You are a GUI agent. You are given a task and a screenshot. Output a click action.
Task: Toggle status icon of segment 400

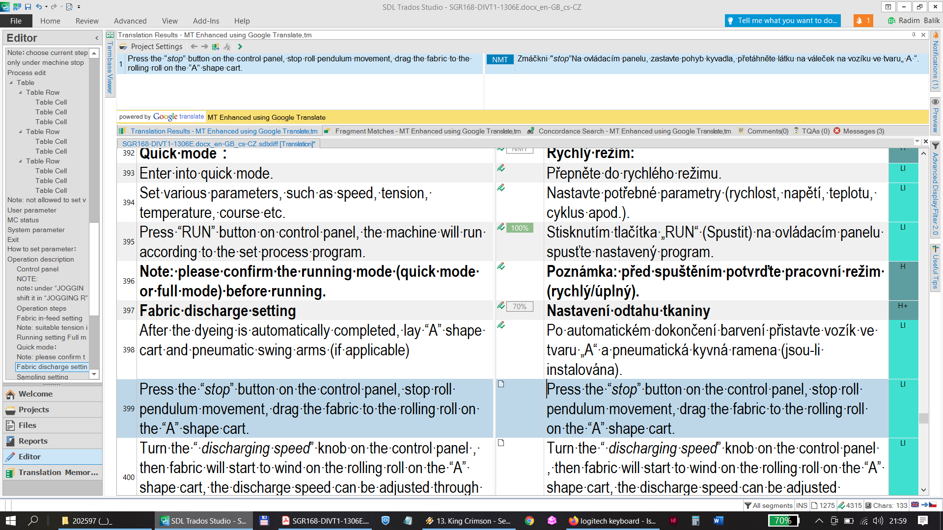[501, 443]
